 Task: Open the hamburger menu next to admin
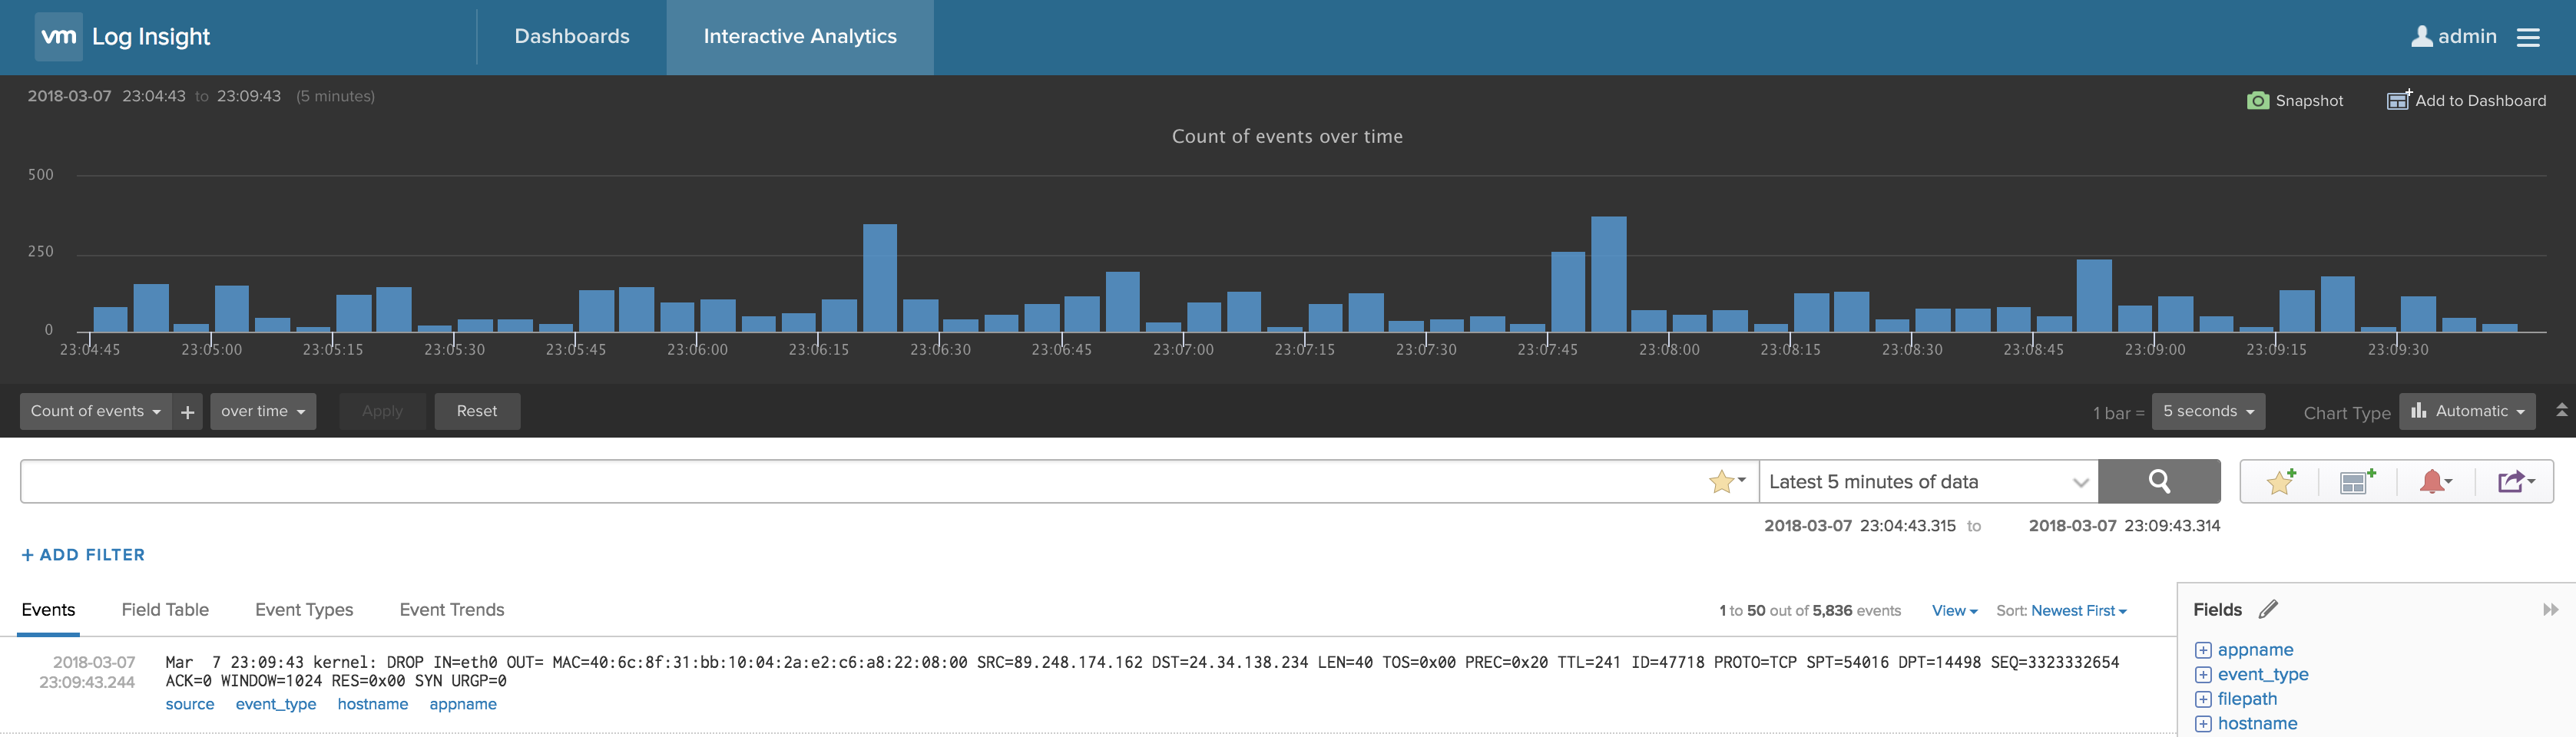[2528, 37]
